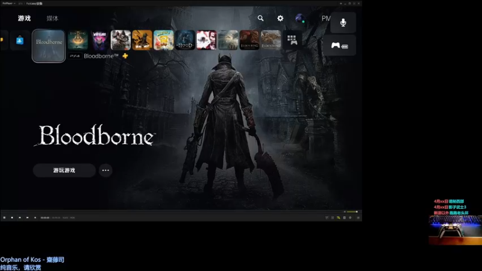Screen dimensions: 482x271
Task: Click the webcam overlay showing the controller
Action: coord(455,230)
